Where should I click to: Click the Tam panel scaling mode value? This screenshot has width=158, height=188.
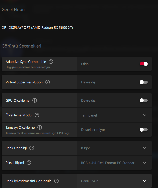(x=89, y=115)
